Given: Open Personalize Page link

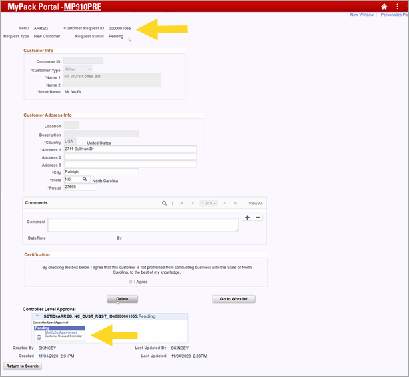Looking at the screenshot, I should pos(394,15).
